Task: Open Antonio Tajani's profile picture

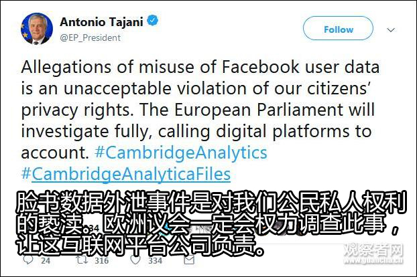Action: pos(36,29)
